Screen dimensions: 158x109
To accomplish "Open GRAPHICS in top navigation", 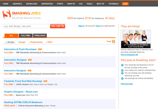I will (x=17, y=4).
